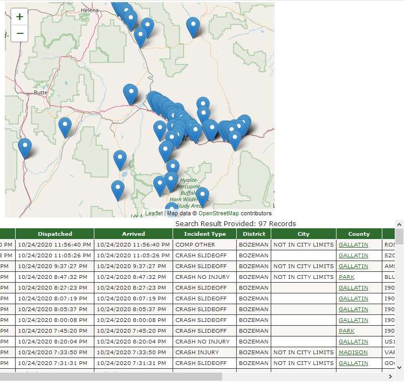The height and width of the screenshot is (386, 405).
Task: Sort by County column header
Action: 359,234
